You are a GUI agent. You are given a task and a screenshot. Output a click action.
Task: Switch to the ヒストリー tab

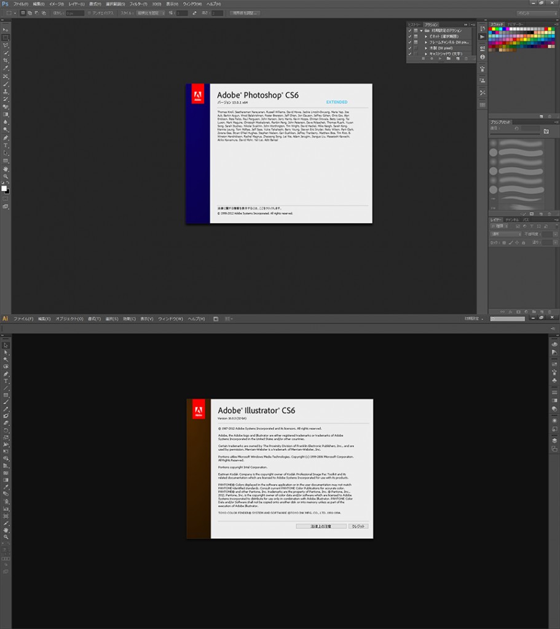414,25
